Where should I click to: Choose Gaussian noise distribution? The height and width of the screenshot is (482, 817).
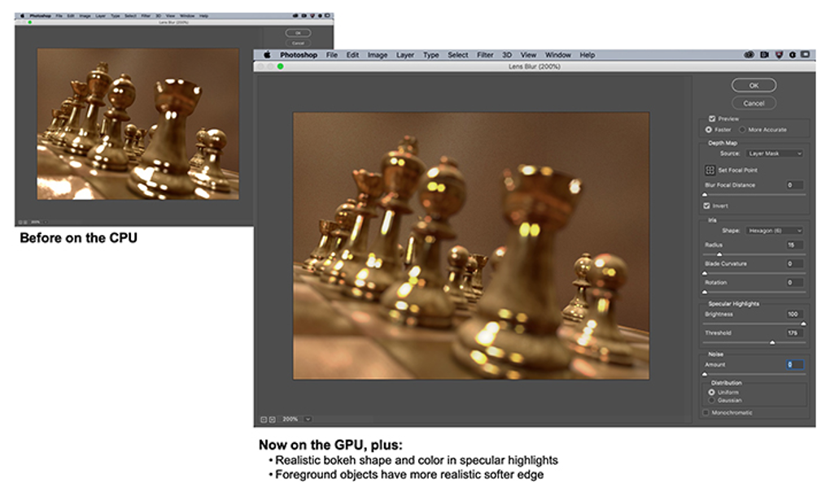pyautogui.click(x=712, y=400)
